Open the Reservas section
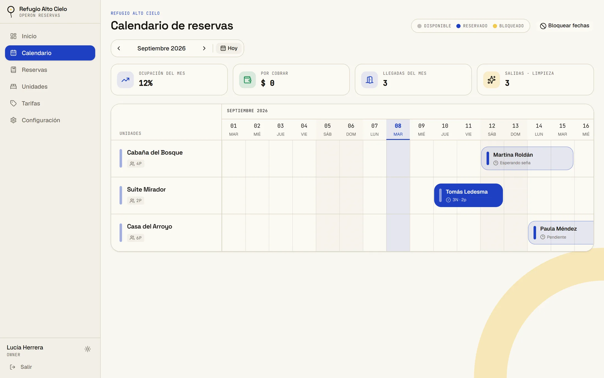Viewport: 604px width, 378px height. tap(50, 70)
